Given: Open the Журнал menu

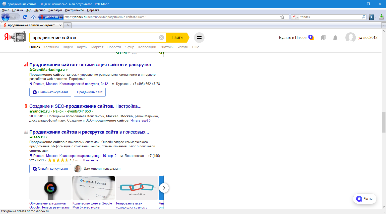Looking at the screenshot, I should (40, 10).
